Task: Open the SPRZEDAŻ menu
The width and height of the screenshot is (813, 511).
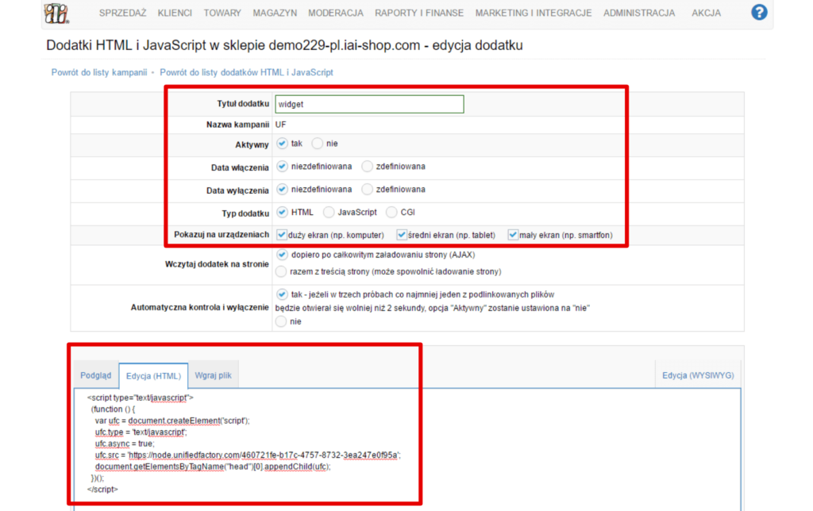Action: (122, 13)
